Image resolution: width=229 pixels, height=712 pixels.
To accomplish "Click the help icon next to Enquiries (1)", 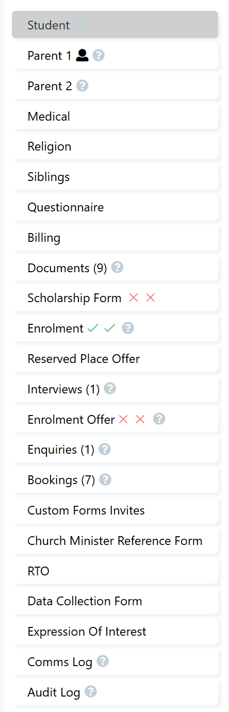I will [x=105, y=450].
